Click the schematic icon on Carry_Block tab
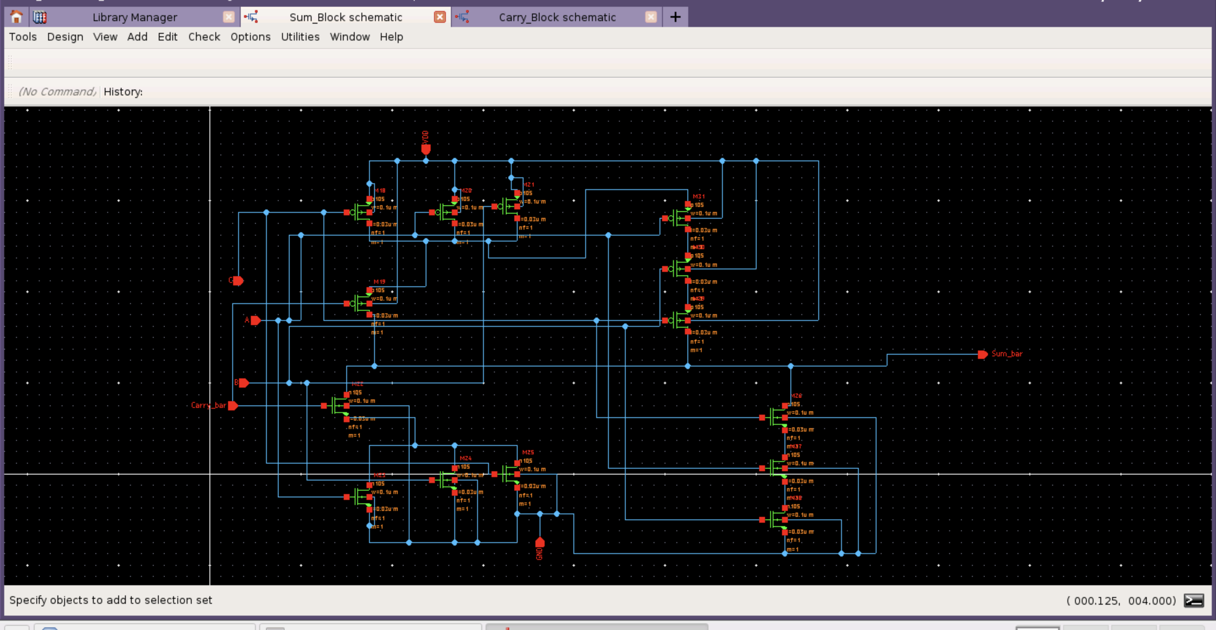Screen dimensions: 1216x630 pos(462,17)
